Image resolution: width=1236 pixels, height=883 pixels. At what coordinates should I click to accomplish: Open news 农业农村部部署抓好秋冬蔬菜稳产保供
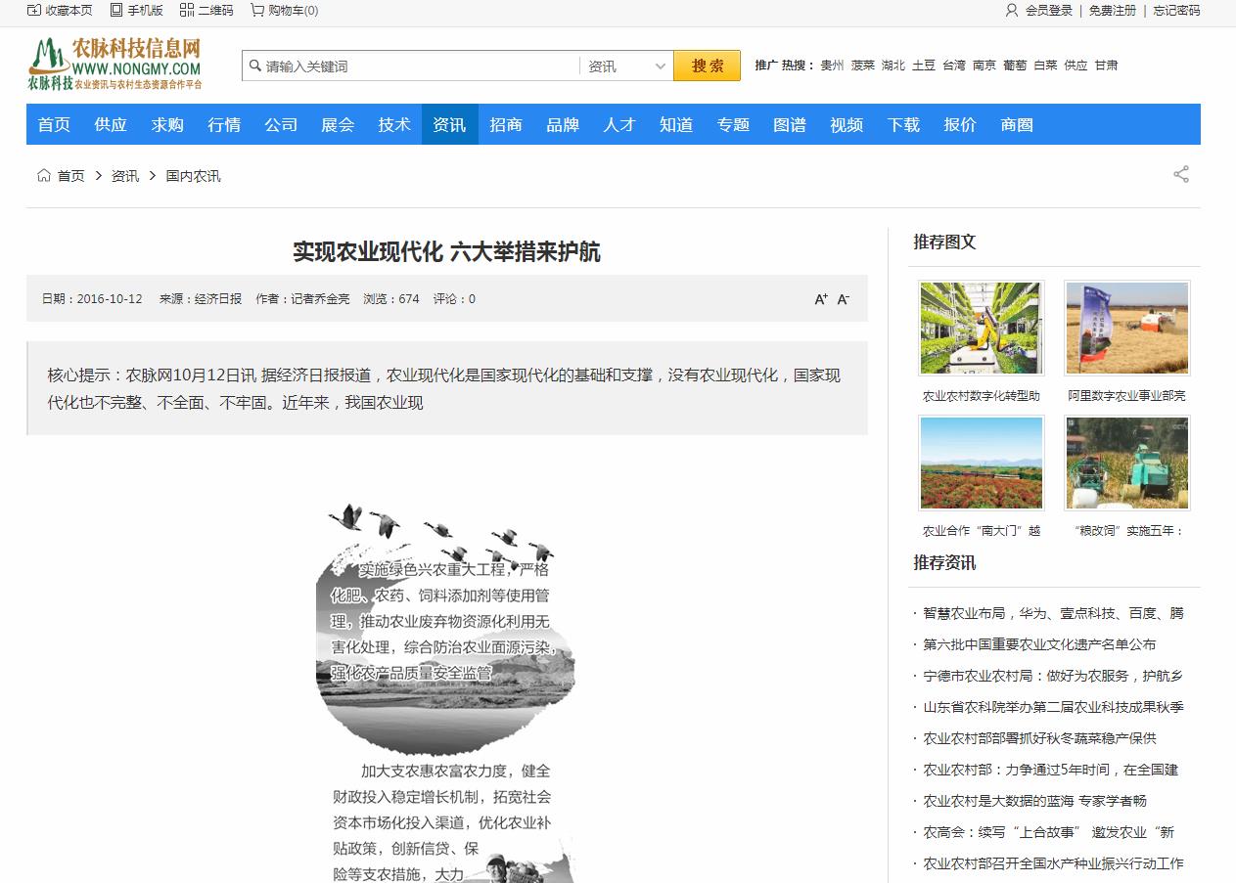pyautogui.click(x=1039, y=738)
